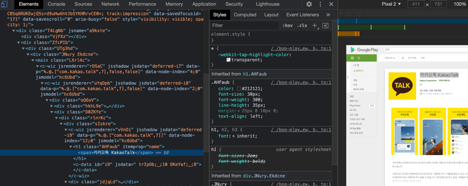Expand the font inherit shorthand
Screen dimensions: 468x186
(x=234, y=136)
